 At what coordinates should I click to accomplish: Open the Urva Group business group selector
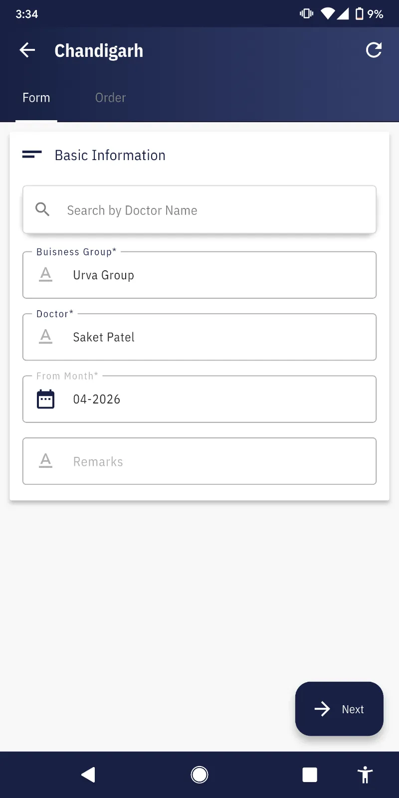click(209, 275)
